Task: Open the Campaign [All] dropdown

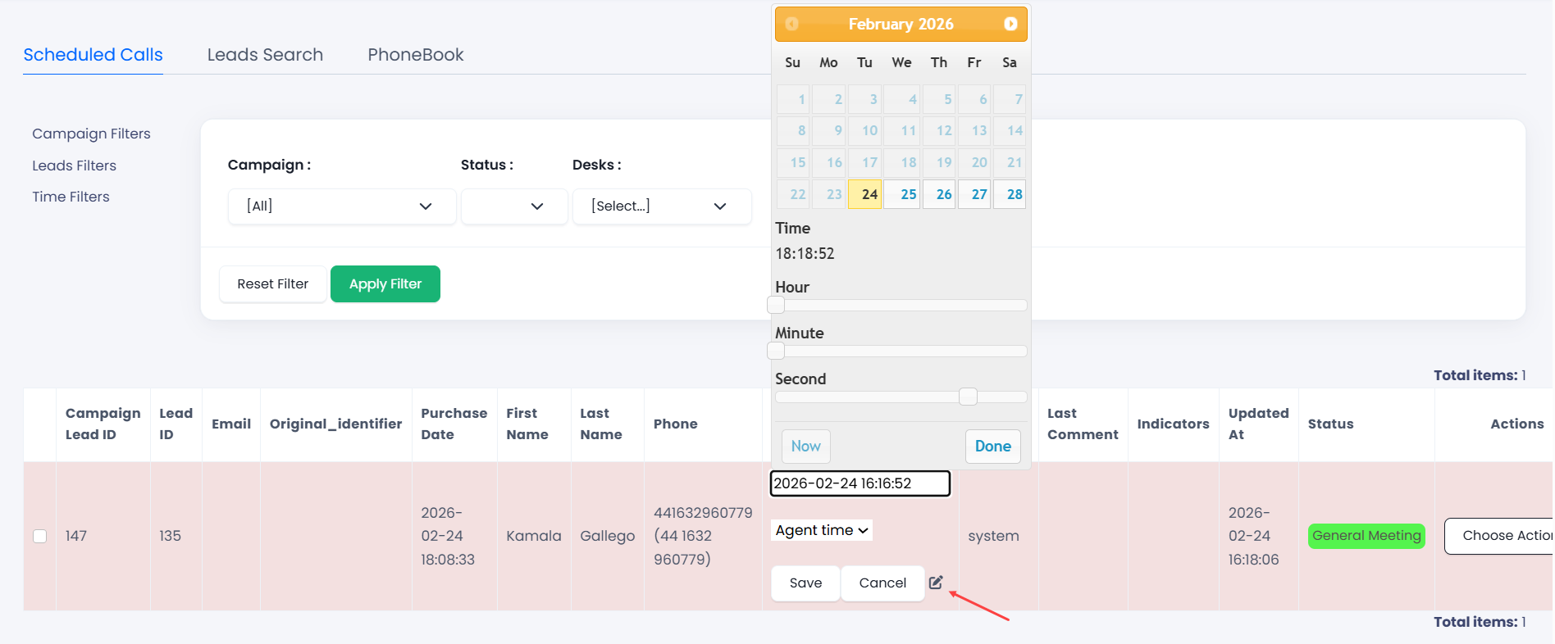Action: [342, 206]
